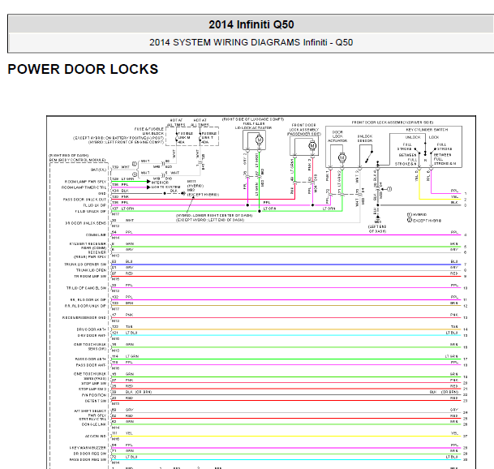Click the "2014 Infiniti Q50" title header

(251, 24)
